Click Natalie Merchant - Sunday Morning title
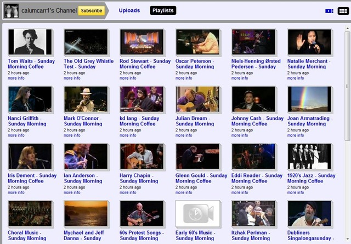 (309, 64)
